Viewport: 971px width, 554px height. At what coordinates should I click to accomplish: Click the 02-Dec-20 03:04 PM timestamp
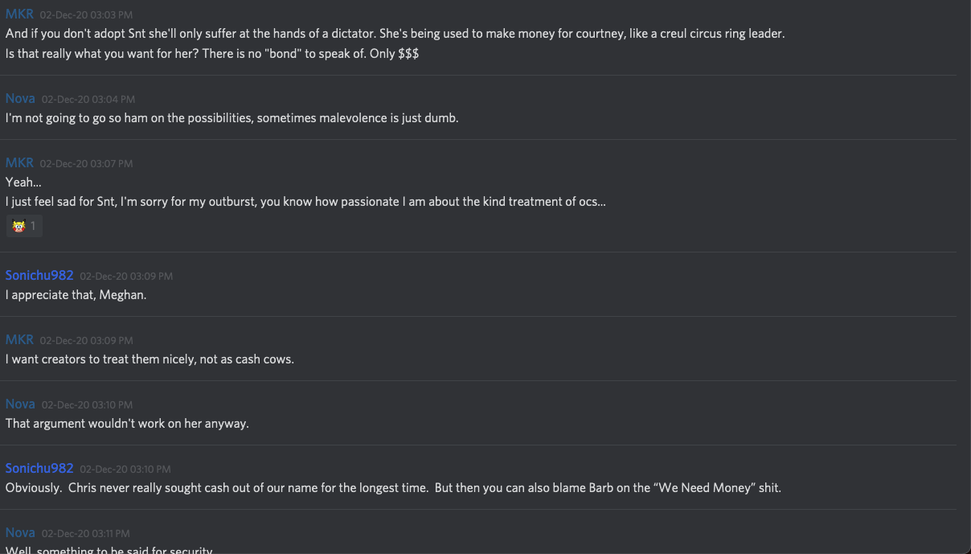point(88,99)
